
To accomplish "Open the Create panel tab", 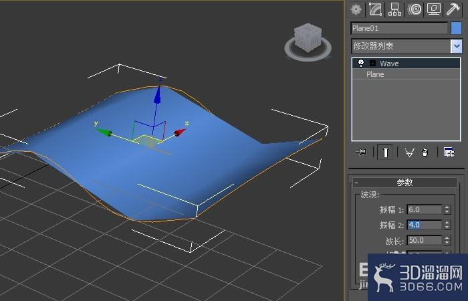I will click(356, 9).
